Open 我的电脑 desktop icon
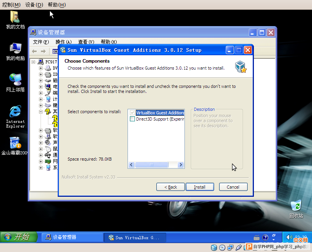This screenshot has height=252, width=312. coord(15,52)
